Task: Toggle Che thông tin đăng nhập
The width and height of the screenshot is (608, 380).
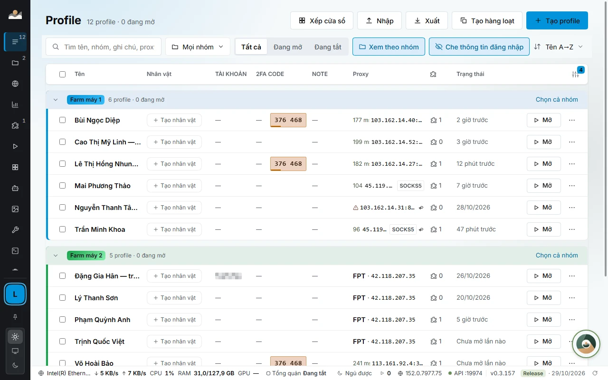Action: click(479, 47)
